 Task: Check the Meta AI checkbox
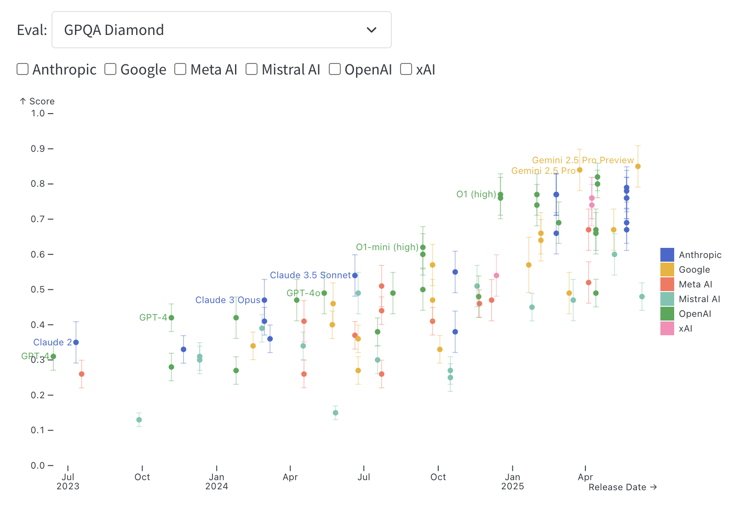180,69
